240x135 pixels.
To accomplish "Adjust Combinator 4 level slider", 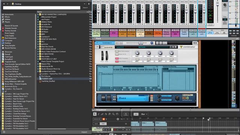I will pos(141,43).
